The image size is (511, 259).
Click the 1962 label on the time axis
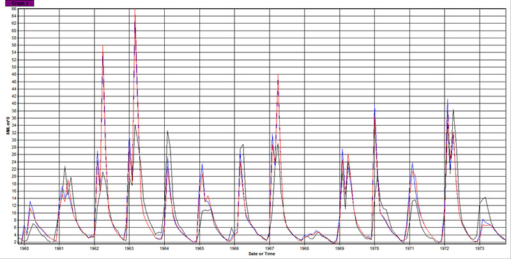coord(94,248)
